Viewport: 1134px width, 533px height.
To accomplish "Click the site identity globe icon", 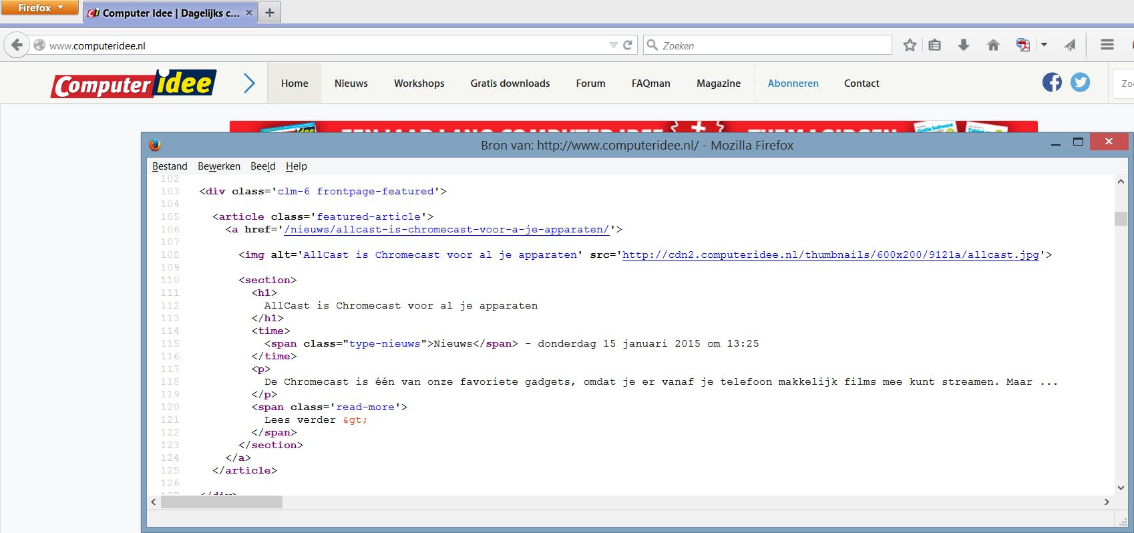I will (39, 45).
